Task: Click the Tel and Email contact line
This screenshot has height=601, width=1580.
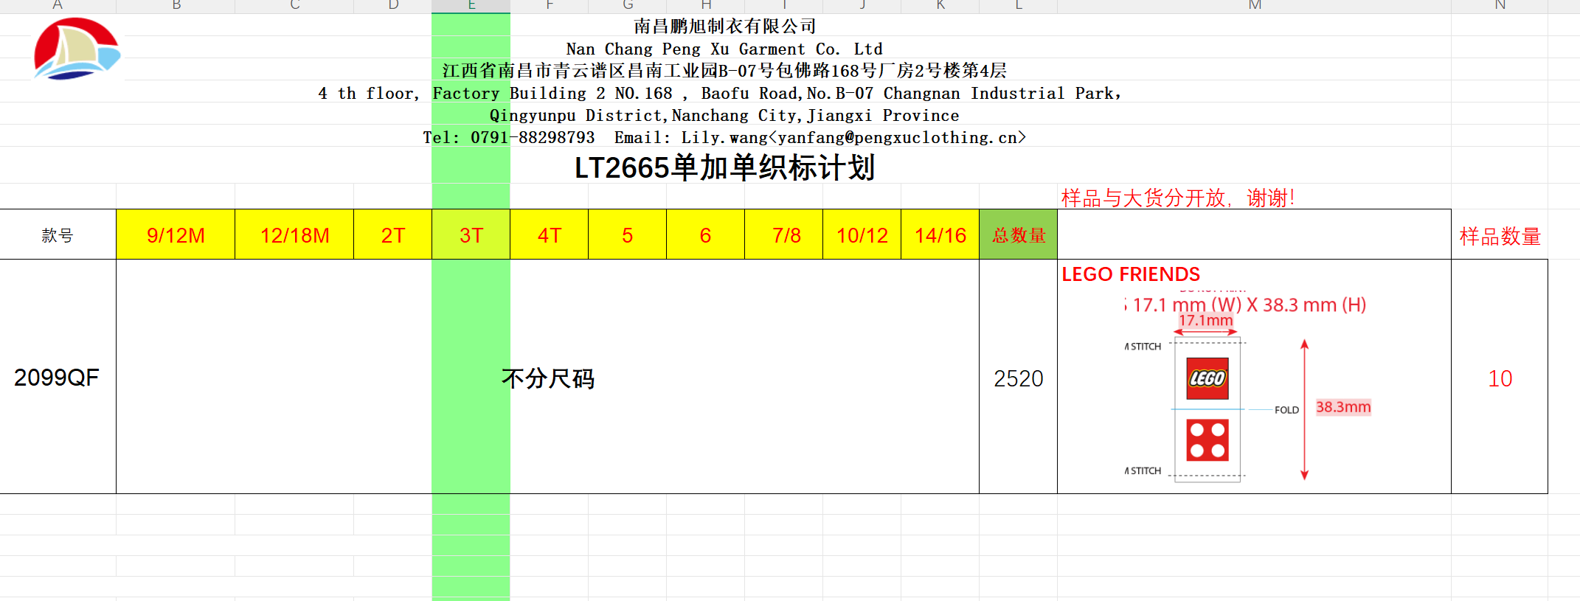Action: point(724,138)
